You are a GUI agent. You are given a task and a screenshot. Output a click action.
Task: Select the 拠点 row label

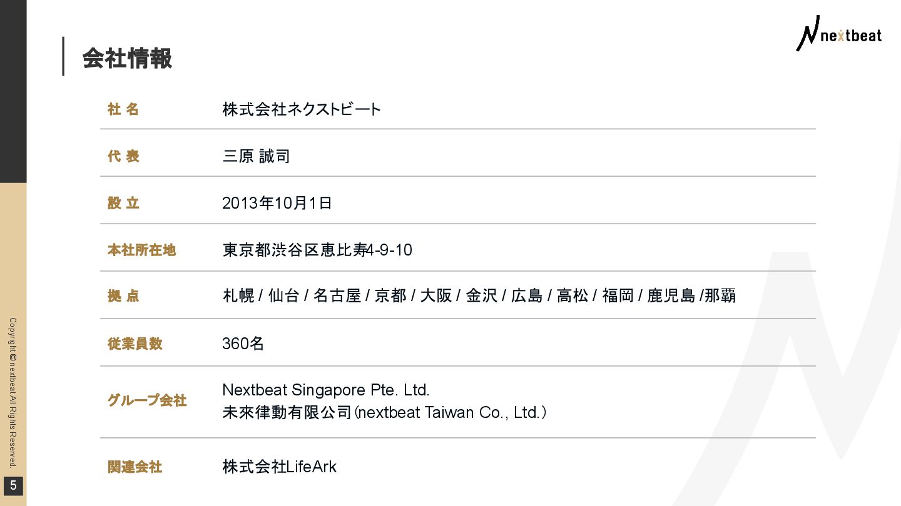pos(123,296)
